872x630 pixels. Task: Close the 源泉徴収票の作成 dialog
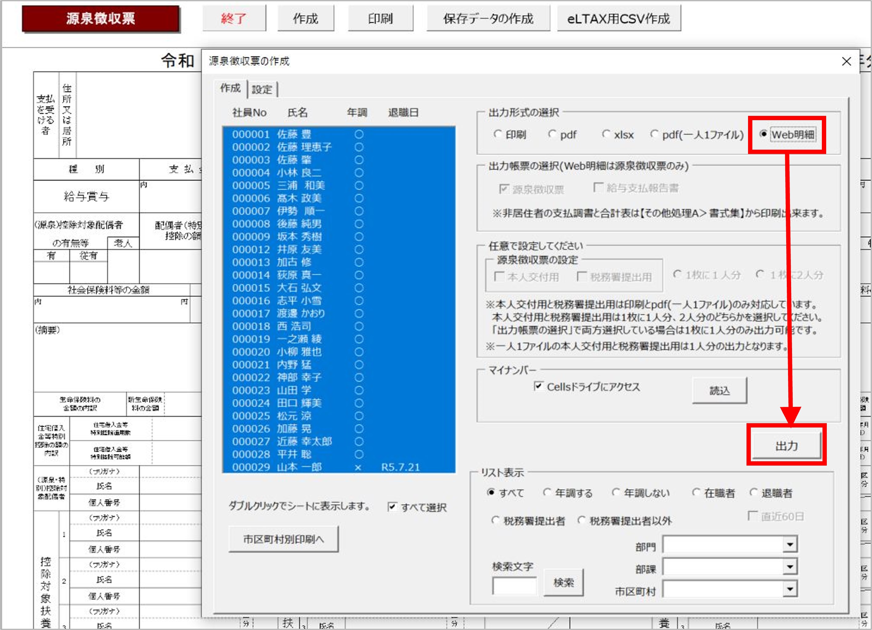(846, 61)
